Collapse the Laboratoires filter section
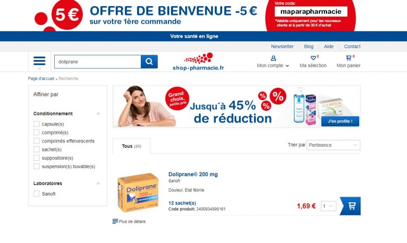 point(98,183)
